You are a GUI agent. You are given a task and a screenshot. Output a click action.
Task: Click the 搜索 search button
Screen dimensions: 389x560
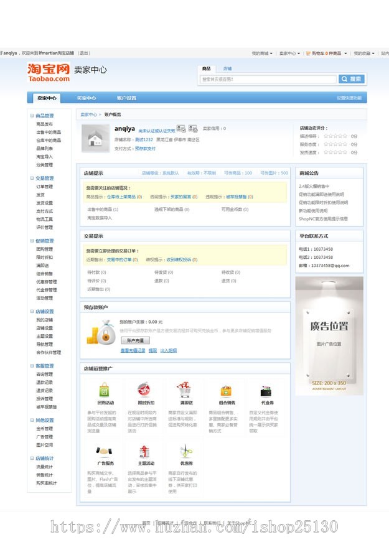[352, 79]
